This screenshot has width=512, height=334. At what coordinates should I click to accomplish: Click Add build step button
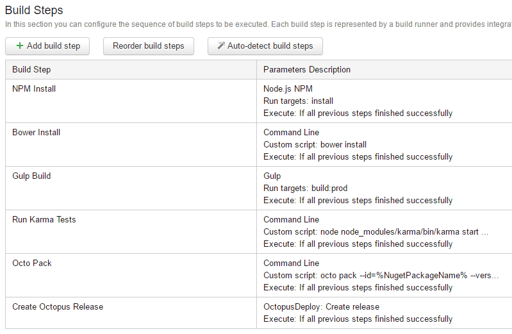tap(47, 46)
